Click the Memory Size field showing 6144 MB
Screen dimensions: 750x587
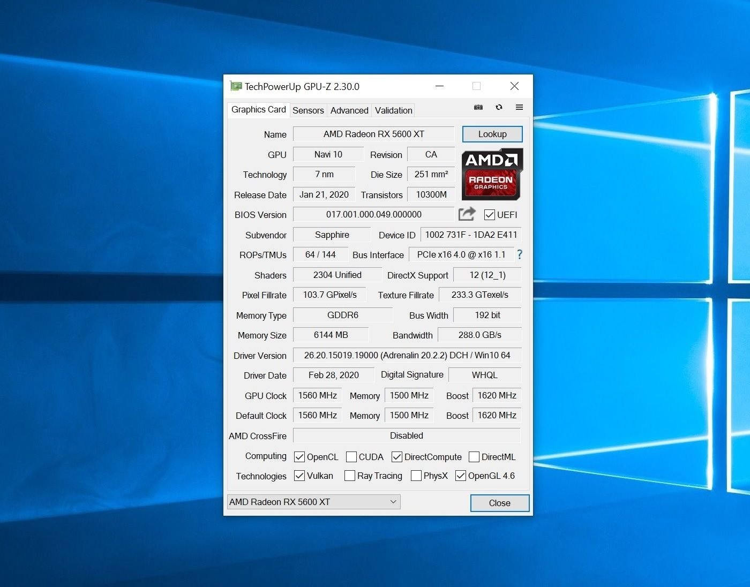[331, 335]
